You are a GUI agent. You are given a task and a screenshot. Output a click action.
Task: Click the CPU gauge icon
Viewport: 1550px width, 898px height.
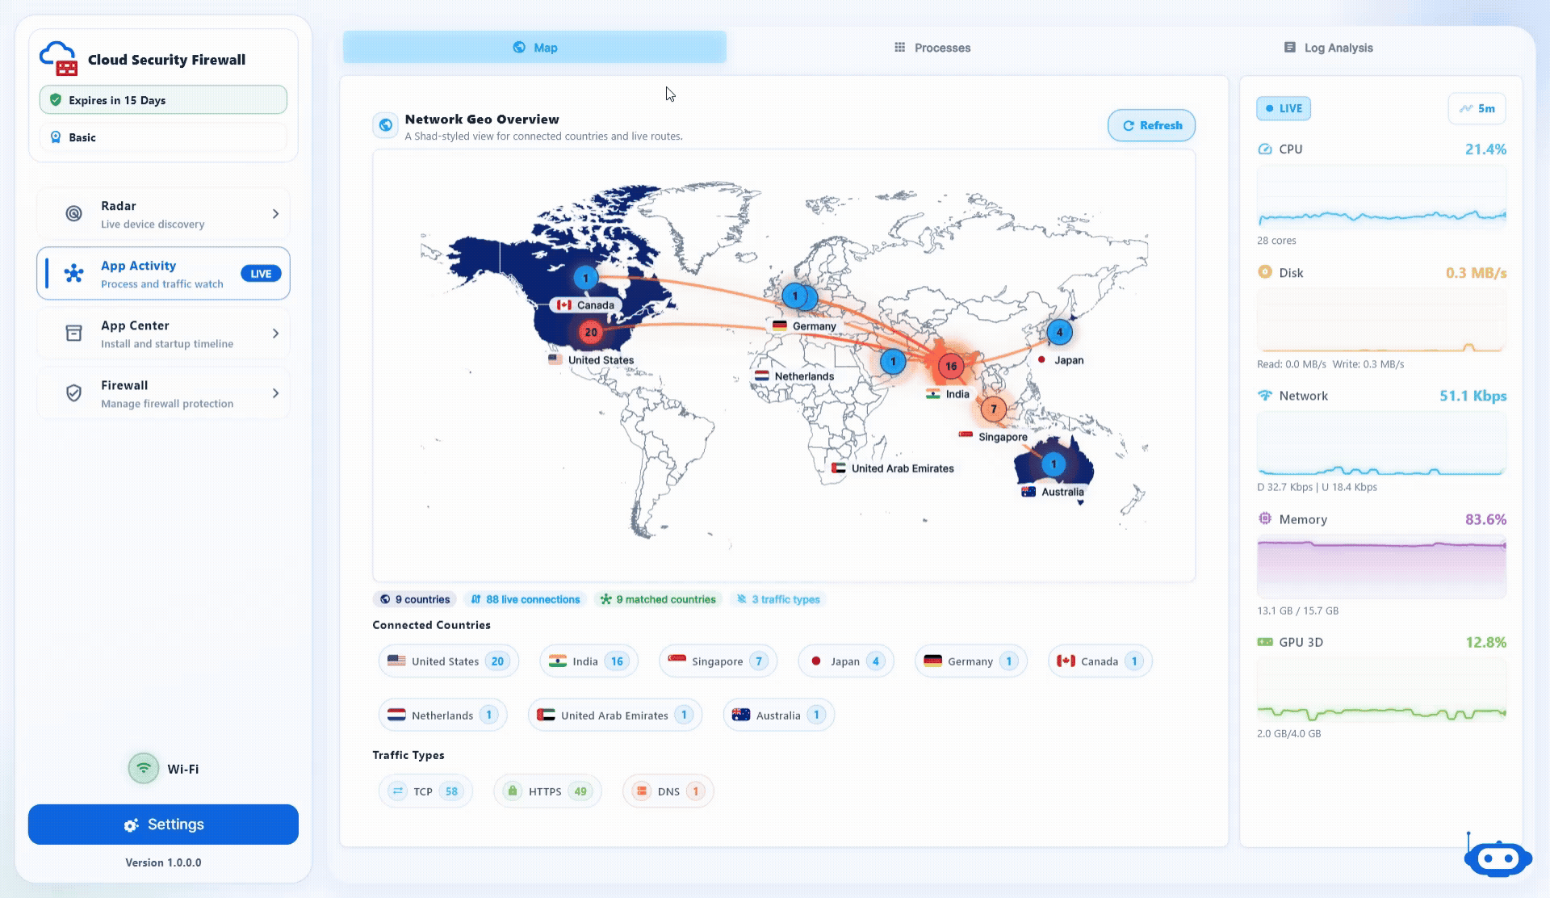1264,149
